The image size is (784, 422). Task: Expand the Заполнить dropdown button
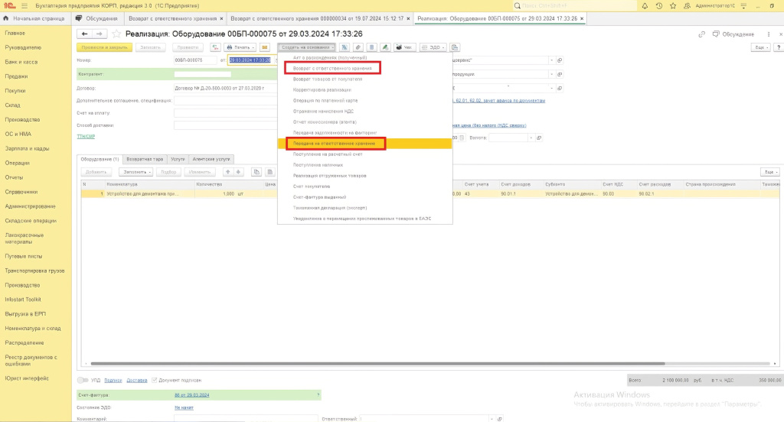(136, 172)
